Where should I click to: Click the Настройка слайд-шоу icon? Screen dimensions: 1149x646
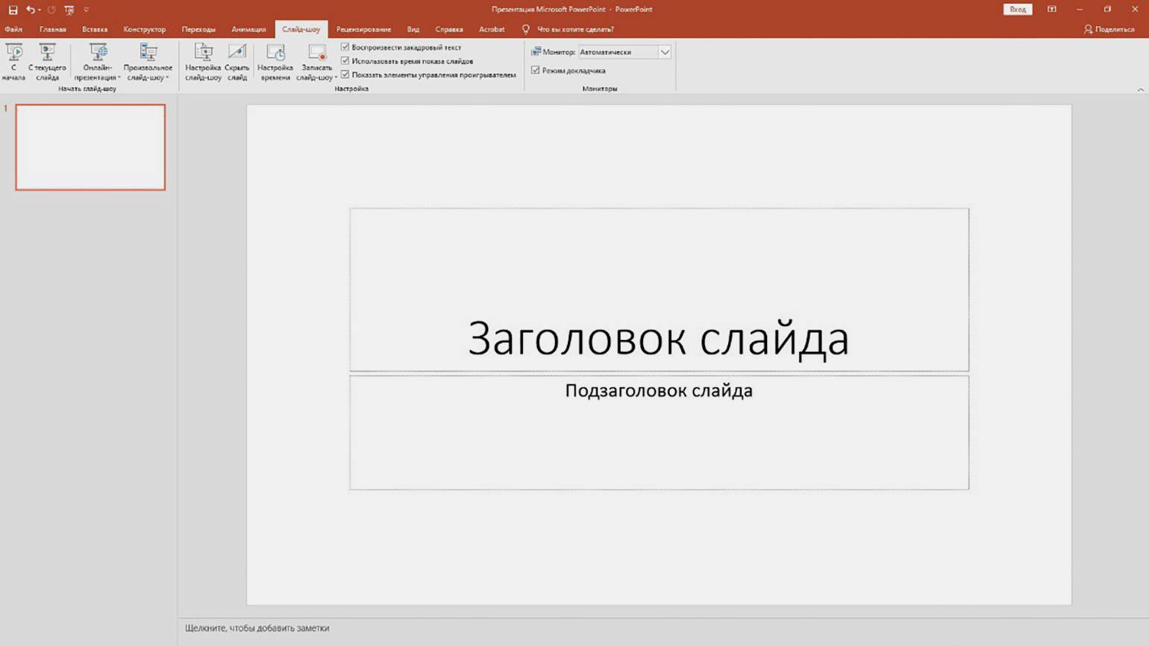(x=203, y=53)
